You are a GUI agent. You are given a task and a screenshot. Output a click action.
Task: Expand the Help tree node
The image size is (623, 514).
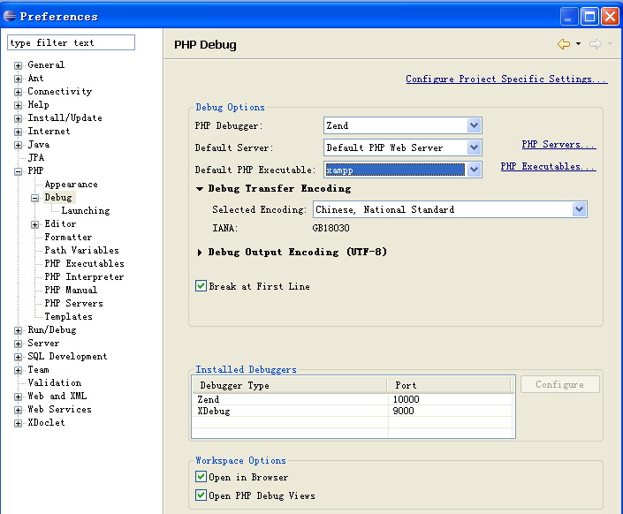click(x=18, y=105)
